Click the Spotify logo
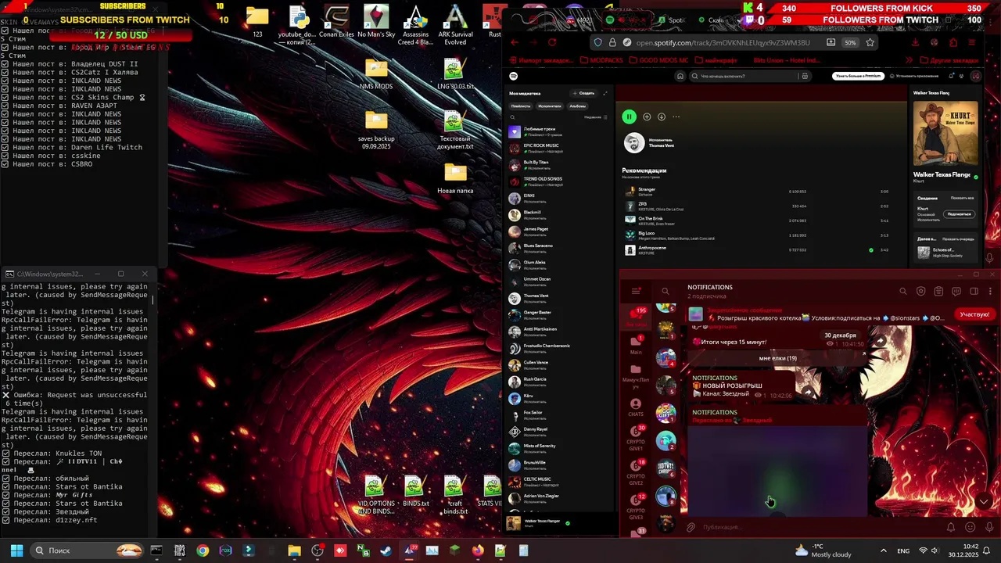Screen dimensions: 1001x563 tap(514, 76)
